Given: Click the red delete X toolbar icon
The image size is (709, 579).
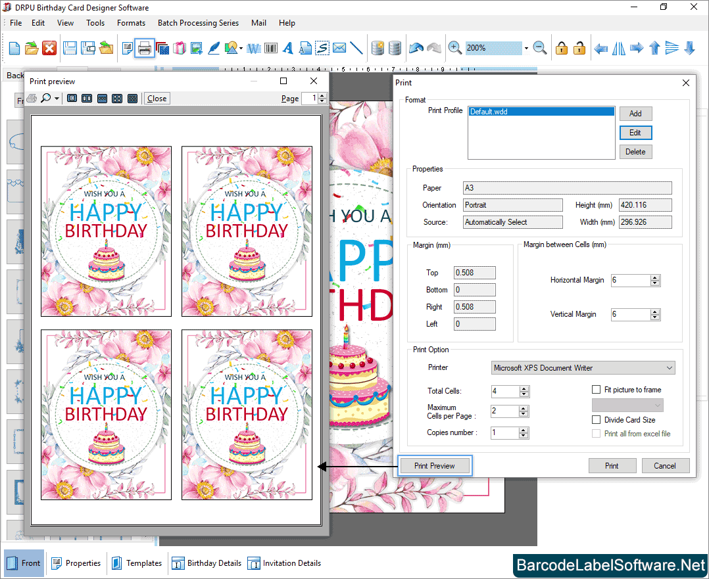Looking at the screenshot, I should coord(49,48).
